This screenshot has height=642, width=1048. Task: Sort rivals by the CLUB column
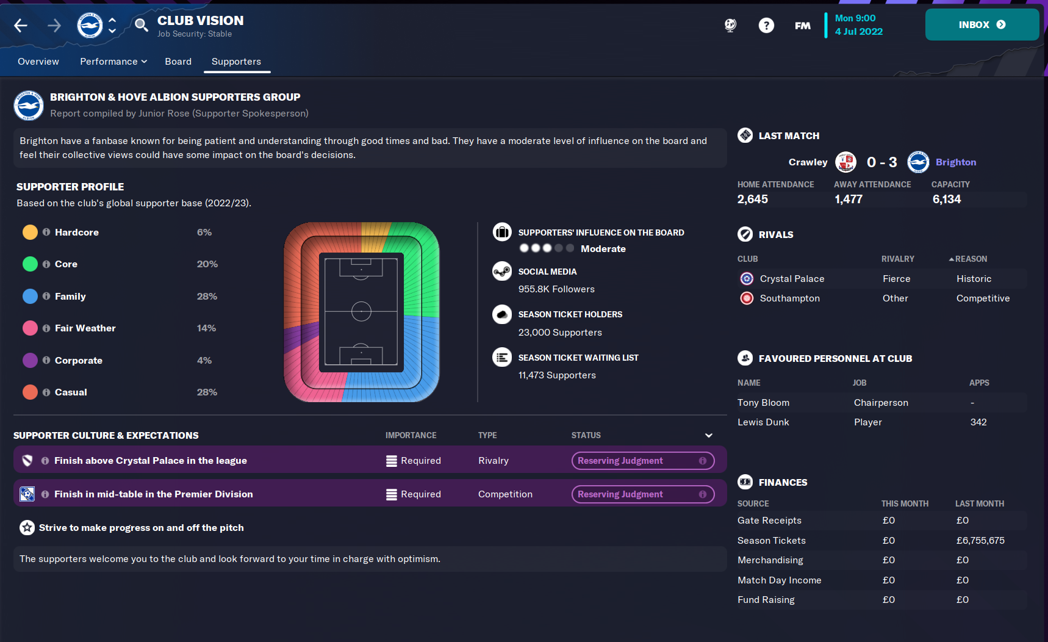747,259
